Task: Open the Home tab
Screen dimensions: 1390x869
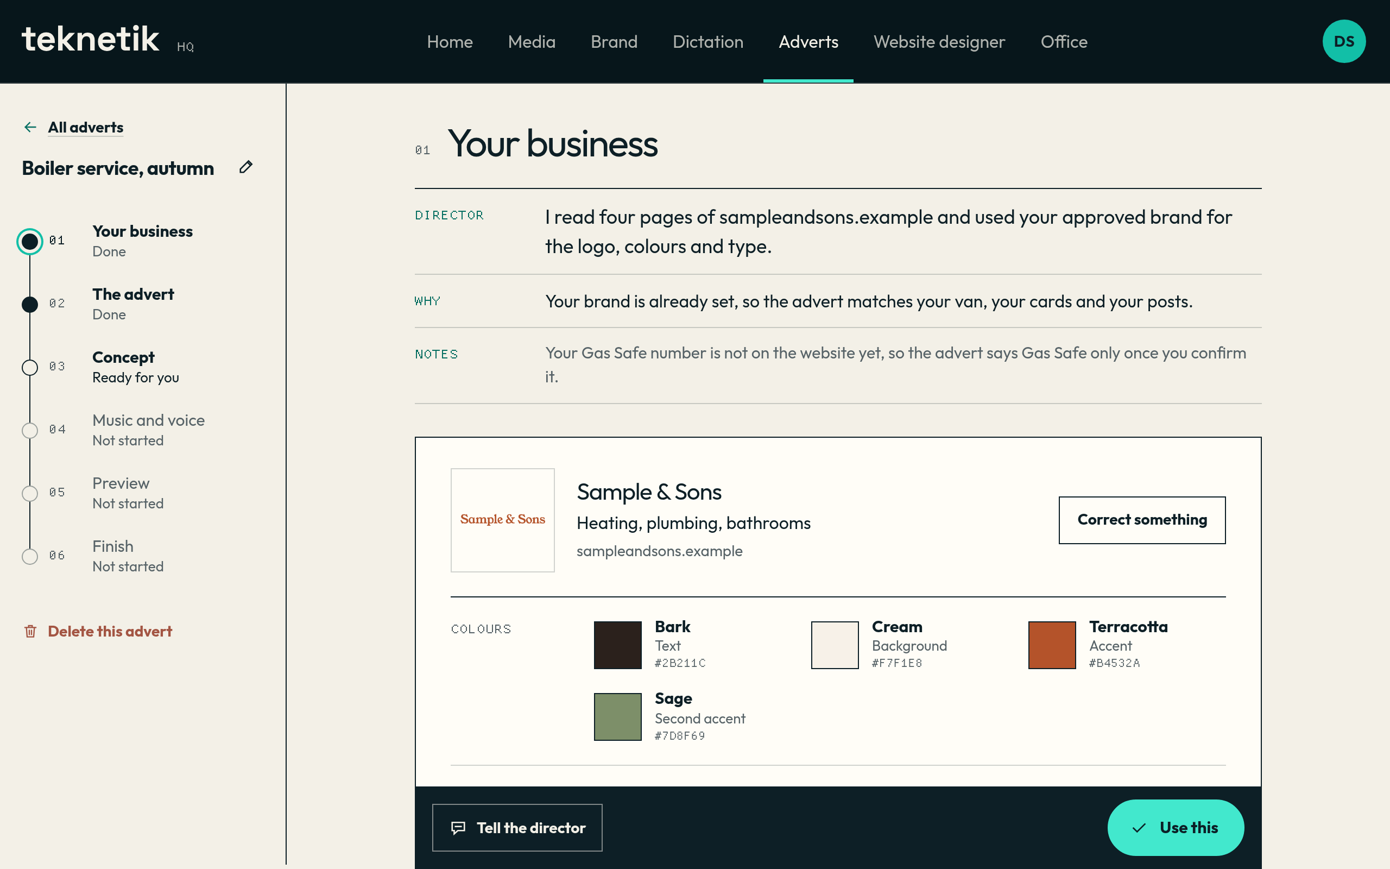Action: 450,41
